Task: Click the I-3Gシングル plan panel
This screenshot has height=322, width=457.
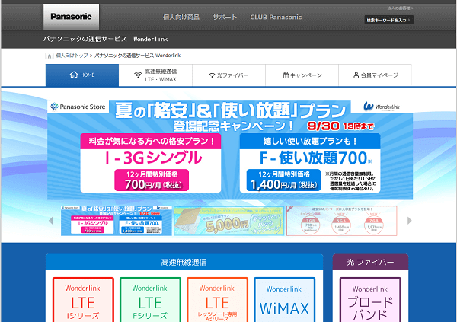Action: [151, 163]
